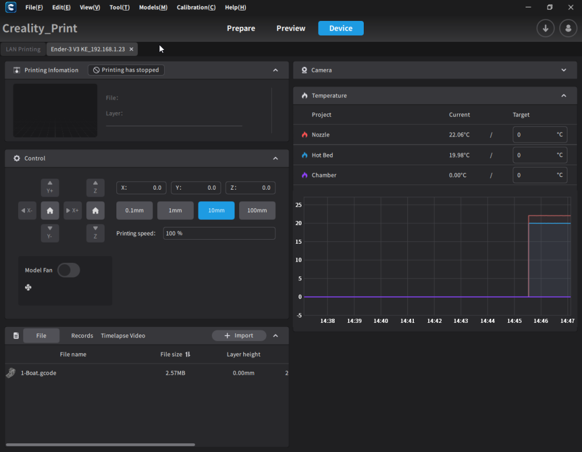Sort files by File size arrows icon
Viewport: 582px width, 452px height.
(188, 354)
